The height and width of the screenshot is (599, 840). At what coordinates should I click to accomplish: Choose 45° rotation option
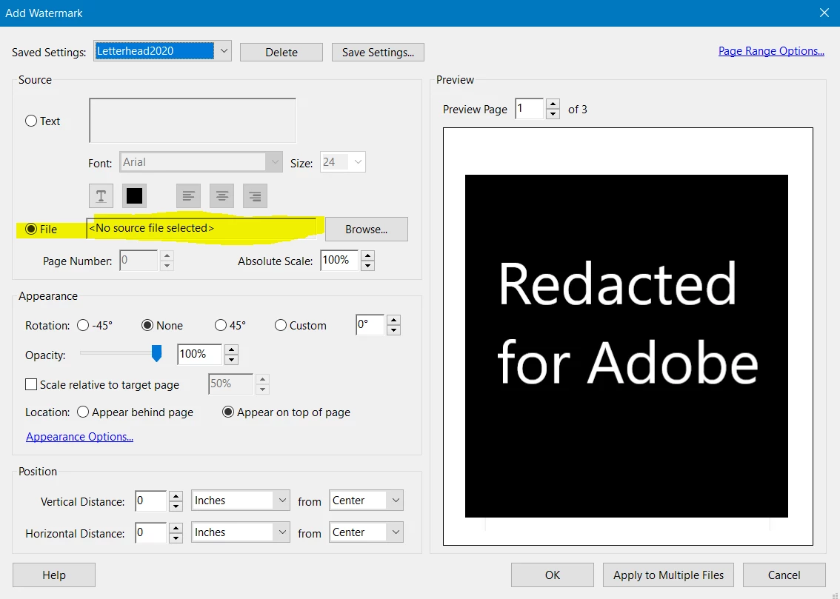(220, 326)
